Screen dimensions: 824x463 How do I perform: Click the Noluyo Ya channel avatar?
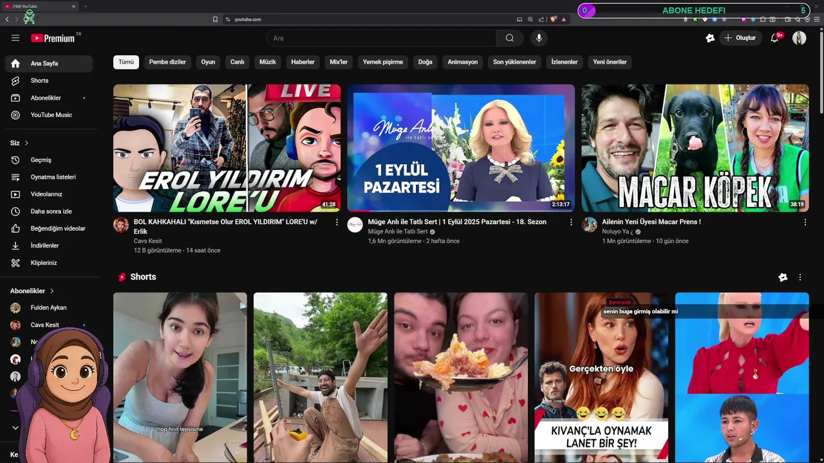[x=589, y=225]
